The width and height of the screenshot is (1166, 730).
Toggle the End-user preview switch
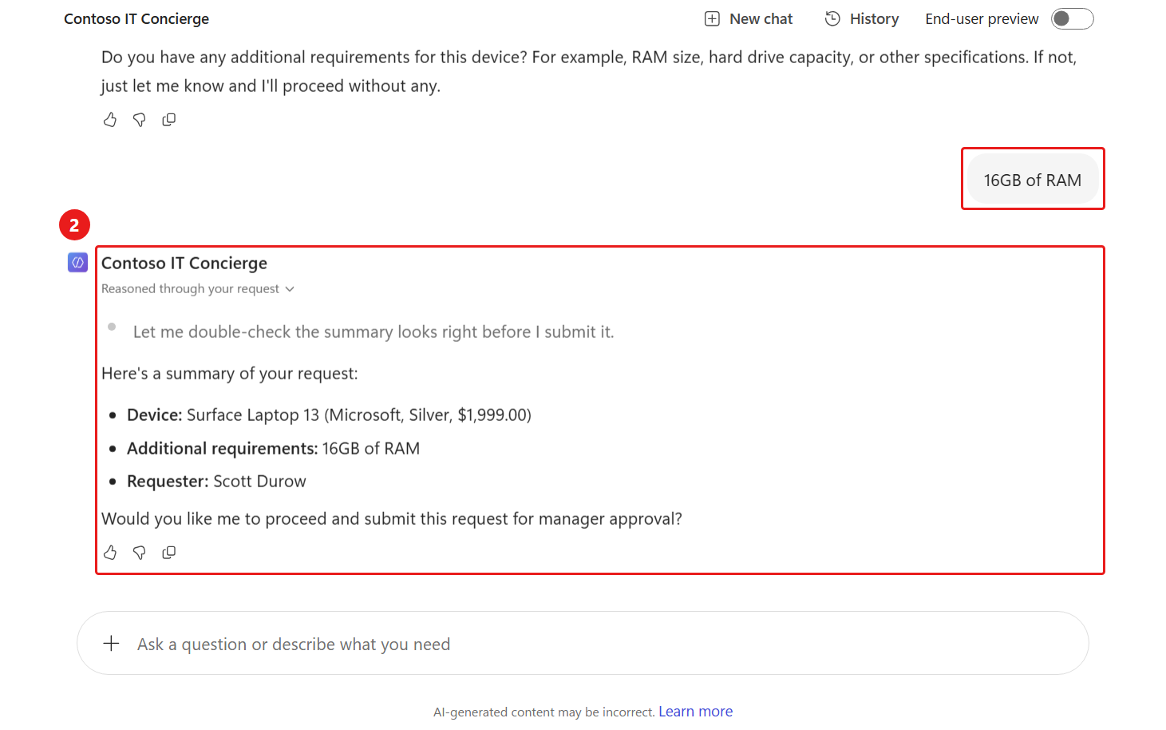pos(1072,19)
